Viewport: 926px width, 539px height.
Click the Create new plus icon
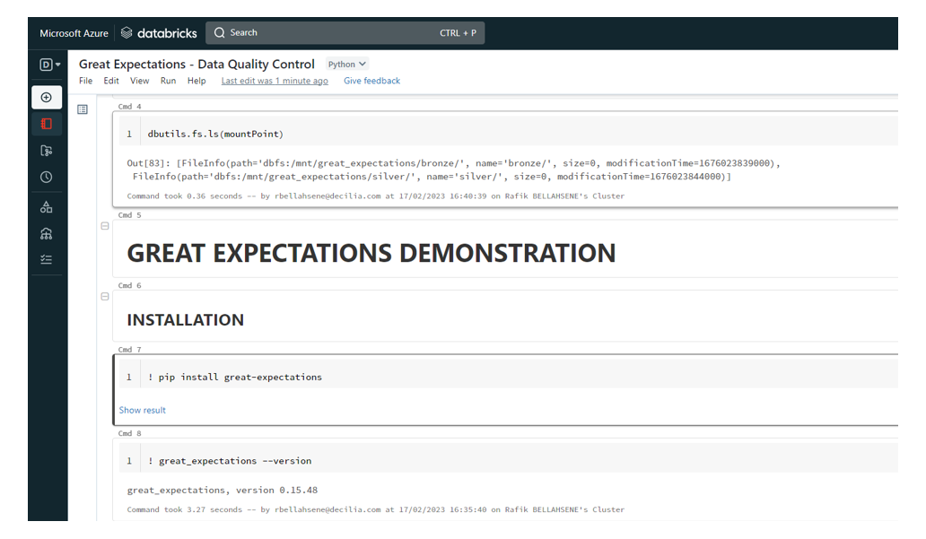[x=47, y=98]
